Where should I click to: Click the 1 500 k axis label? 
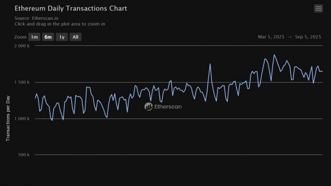point(23,82)
